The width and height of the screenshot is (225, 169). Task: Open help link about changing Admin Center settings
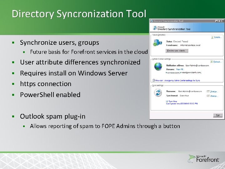(177, 80)
